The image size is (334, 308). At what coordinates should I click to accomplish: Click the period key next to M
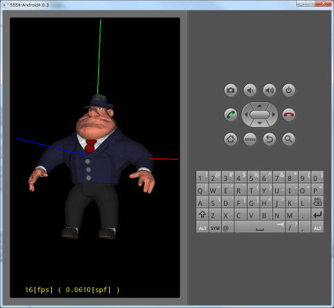[x=304, y=215]
